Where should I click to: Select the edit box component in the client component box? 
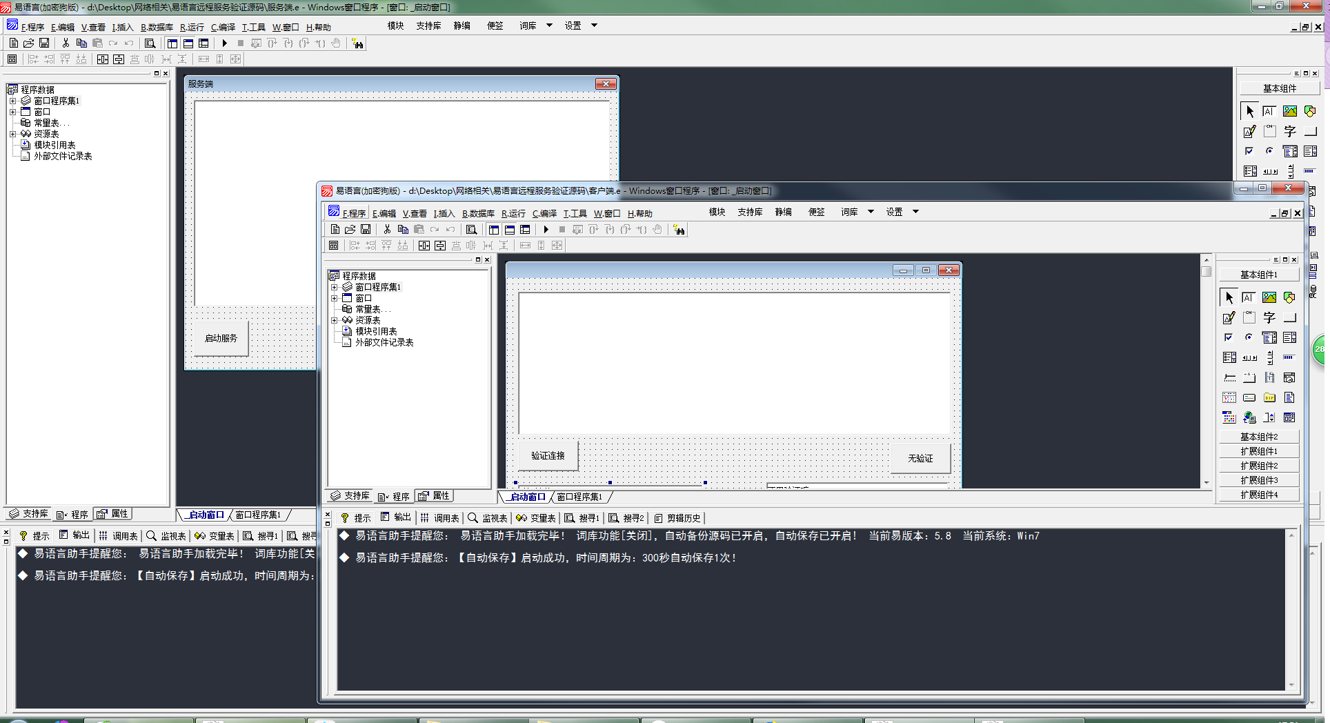point(1249,297)
